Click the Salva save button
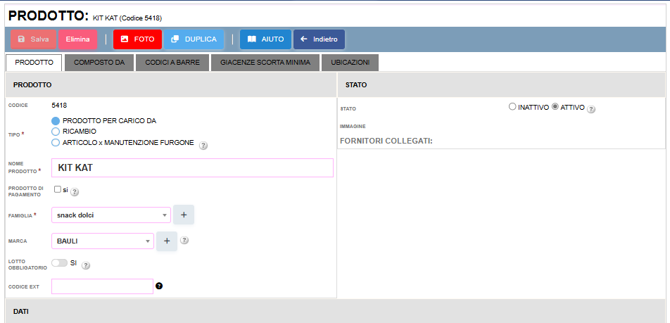The height and width of the screenshot is (323, 670). click(33, 39)
